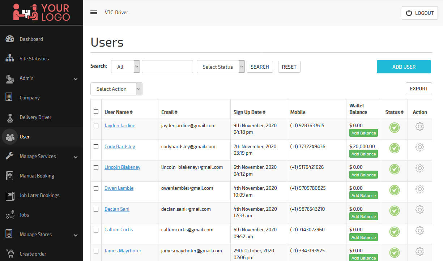Open action gear for James Mayrhofer
Viewport: 443px width, 261px height.
(x=420, y=252)
